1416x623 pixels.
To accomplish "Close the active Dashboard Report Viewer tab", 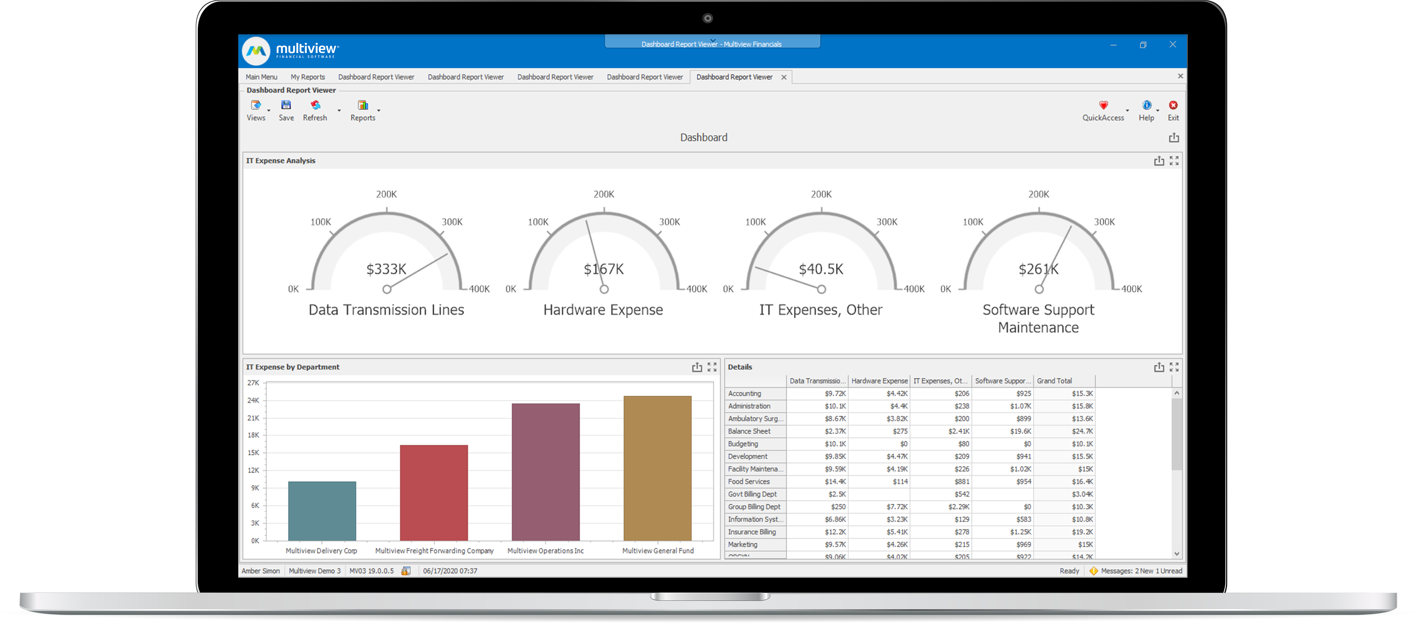I will 784,78.
